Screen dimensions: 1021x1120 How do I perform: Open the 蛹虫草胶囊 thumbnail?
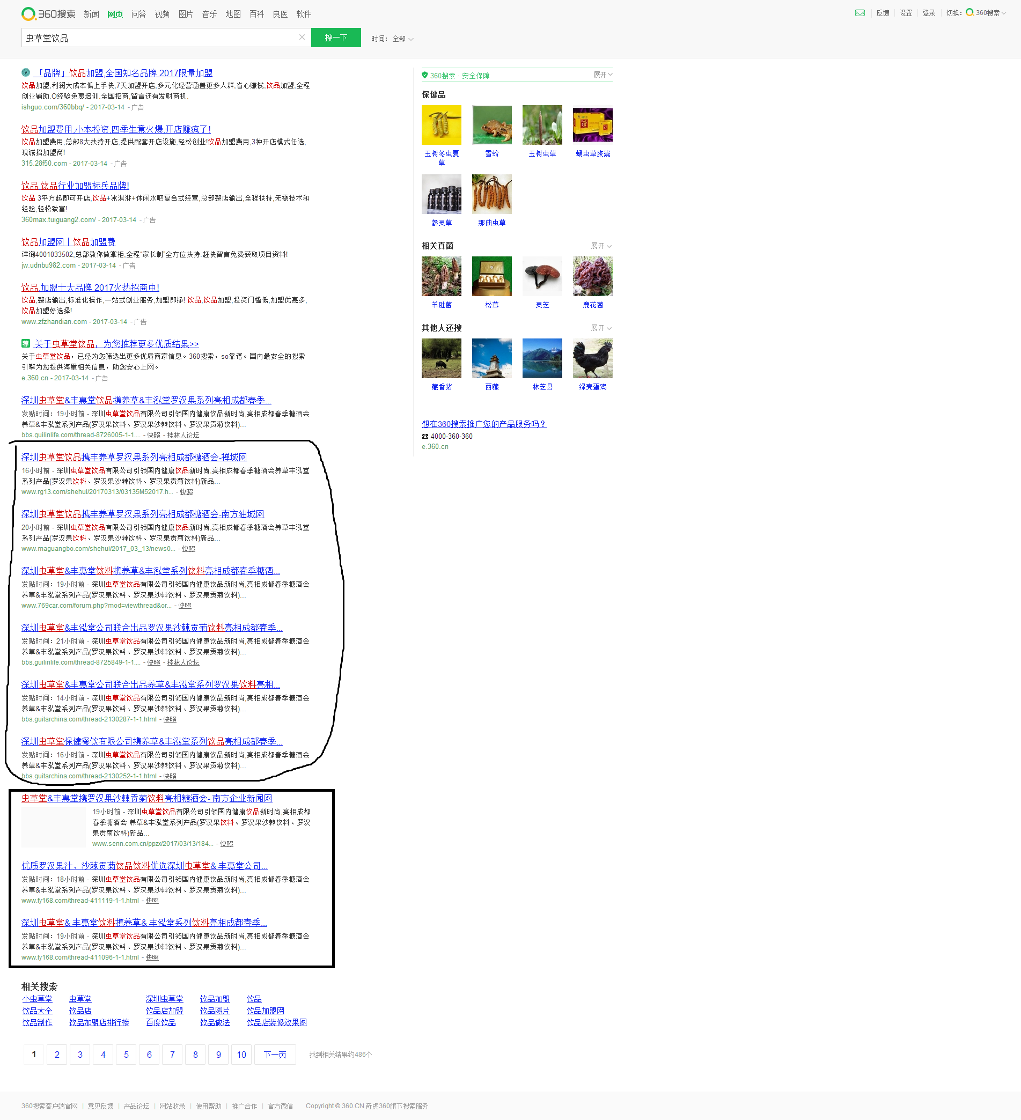tap(592, 125)
